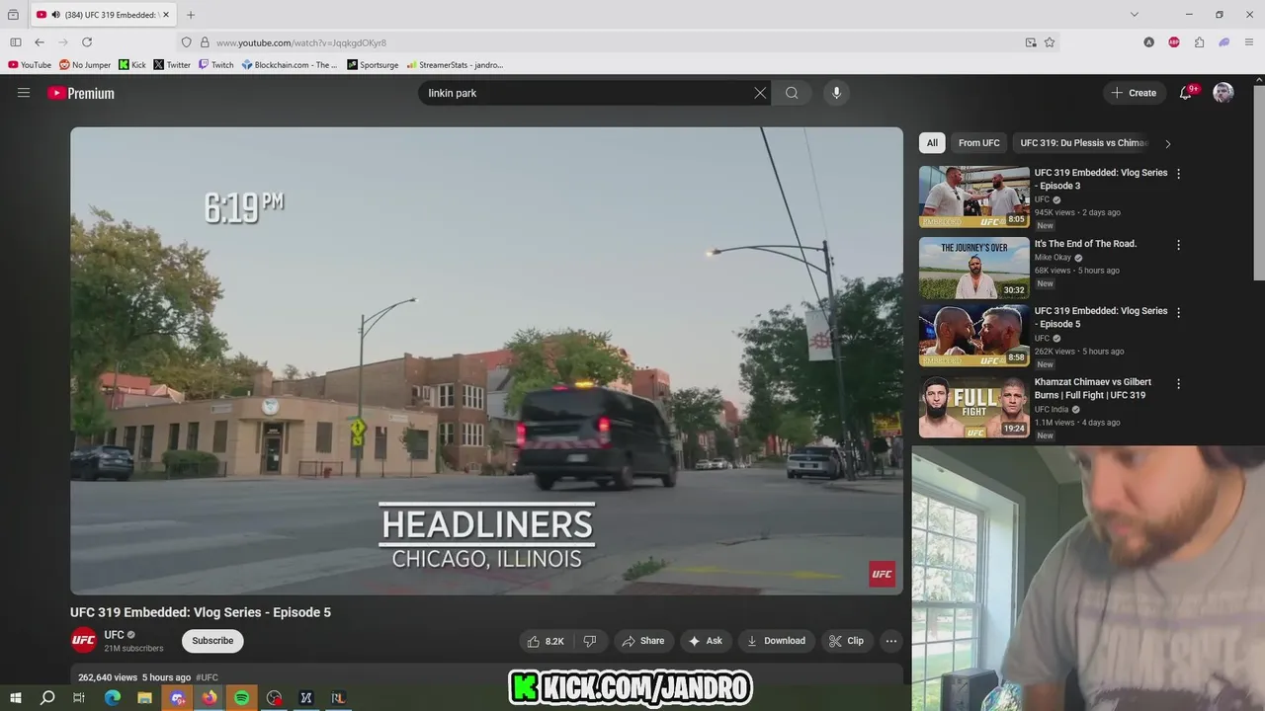Close the UFC 319 Embedded browser tab

pos(166,15)
